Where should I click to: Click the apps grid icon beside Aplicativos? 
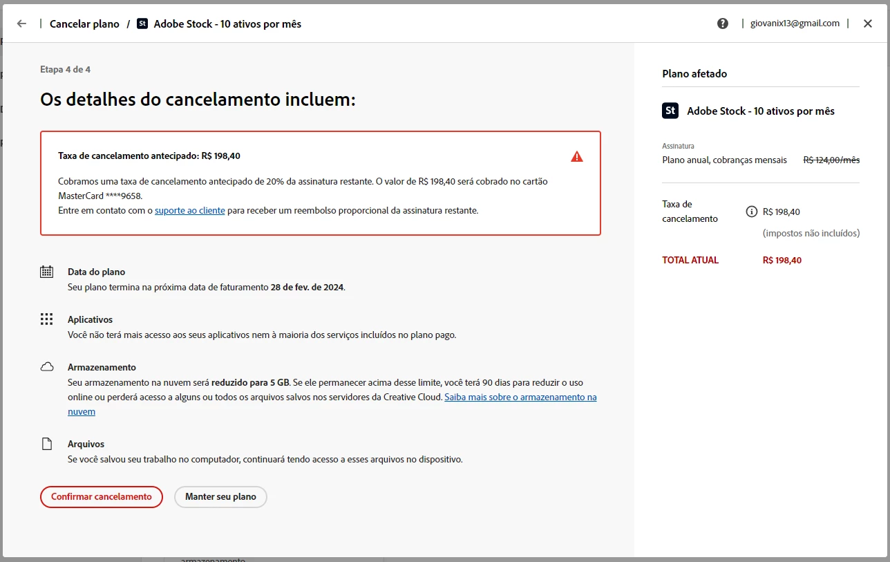point(46,319)
